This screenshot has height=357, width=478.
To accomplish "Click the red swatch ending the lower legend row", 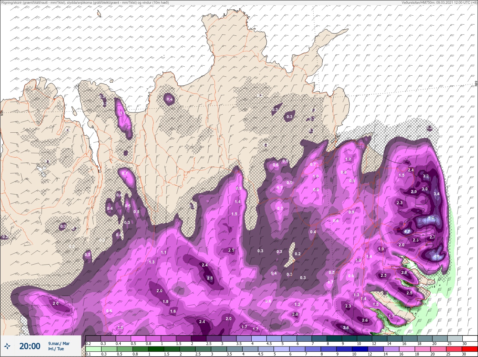I will [x=469, y=349].
